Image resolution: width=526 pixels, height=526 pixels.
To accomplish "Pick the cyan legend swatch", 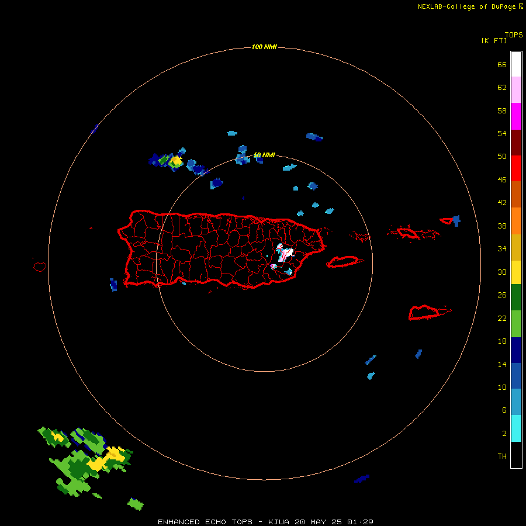I will (516, 428).
